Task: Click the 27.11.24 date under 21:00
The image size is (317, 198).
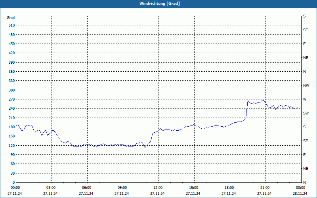Action: click(264, 194)
